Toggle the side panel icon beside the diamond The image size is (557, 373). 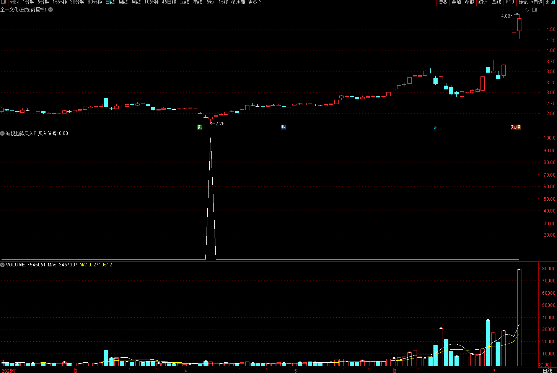point(535,10)
